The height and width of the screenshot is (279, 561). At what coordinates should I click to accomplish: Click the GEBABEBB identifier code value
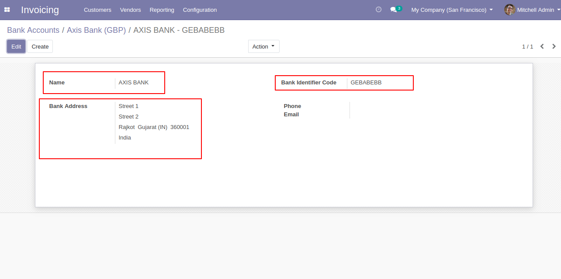[x=366, y=82]
